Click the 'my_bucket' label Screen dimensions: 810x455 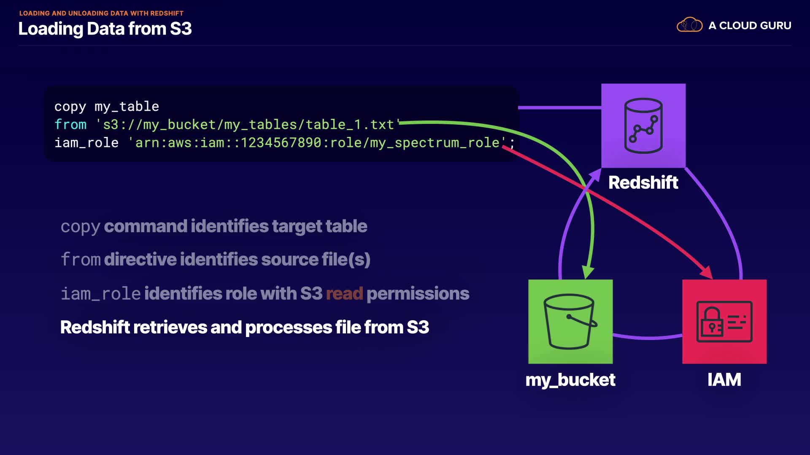tap(570, 380)
